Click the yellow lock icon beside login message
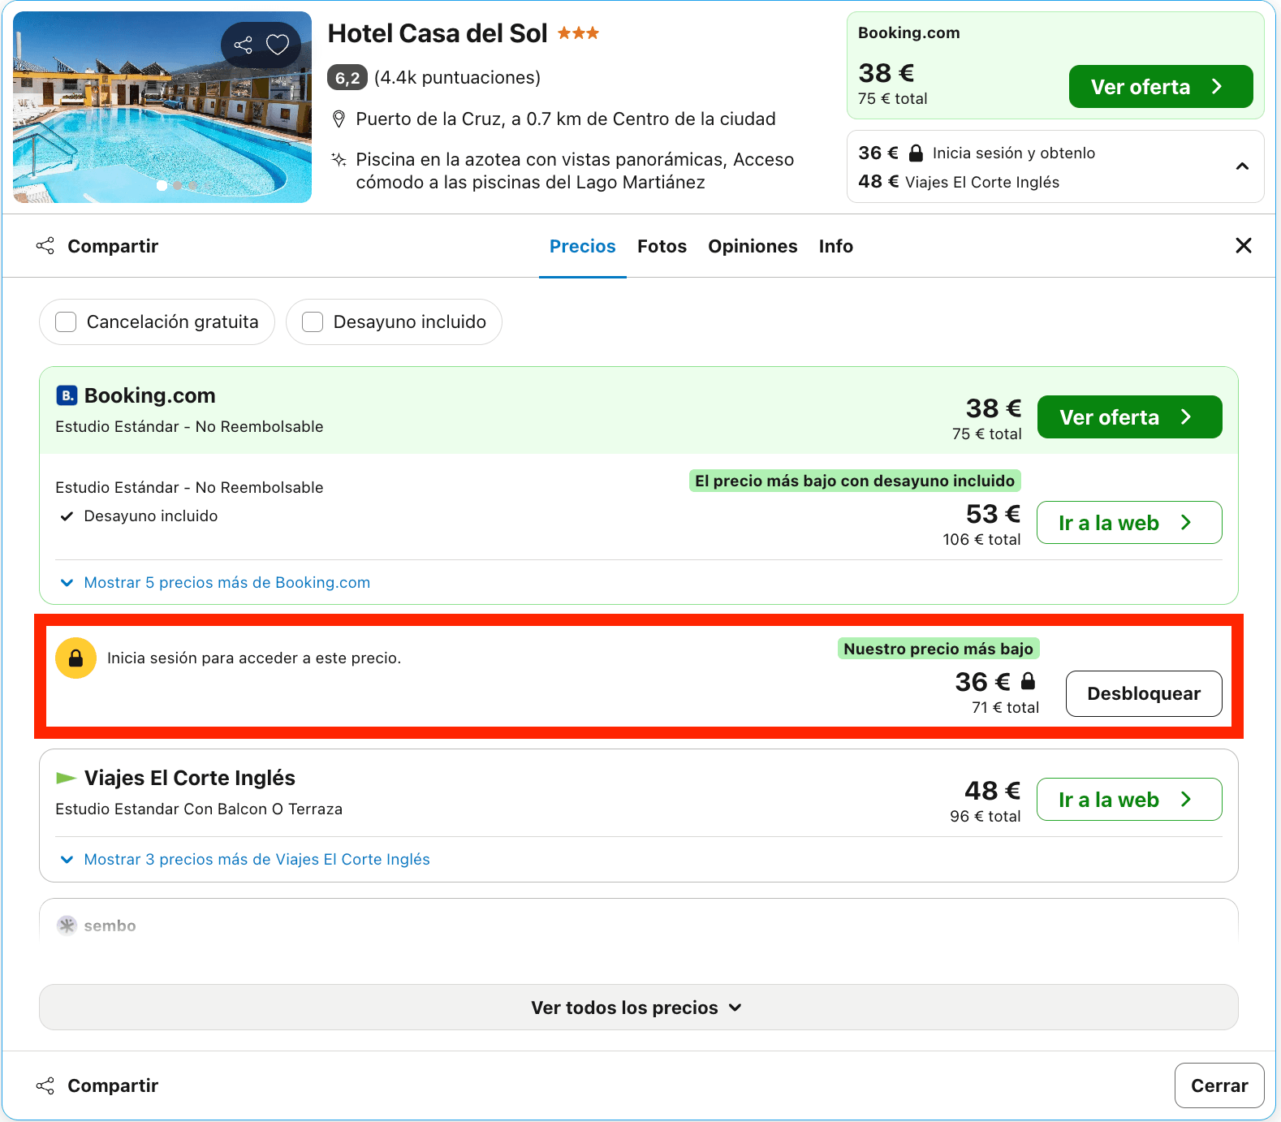 click(x=75, y=658)
